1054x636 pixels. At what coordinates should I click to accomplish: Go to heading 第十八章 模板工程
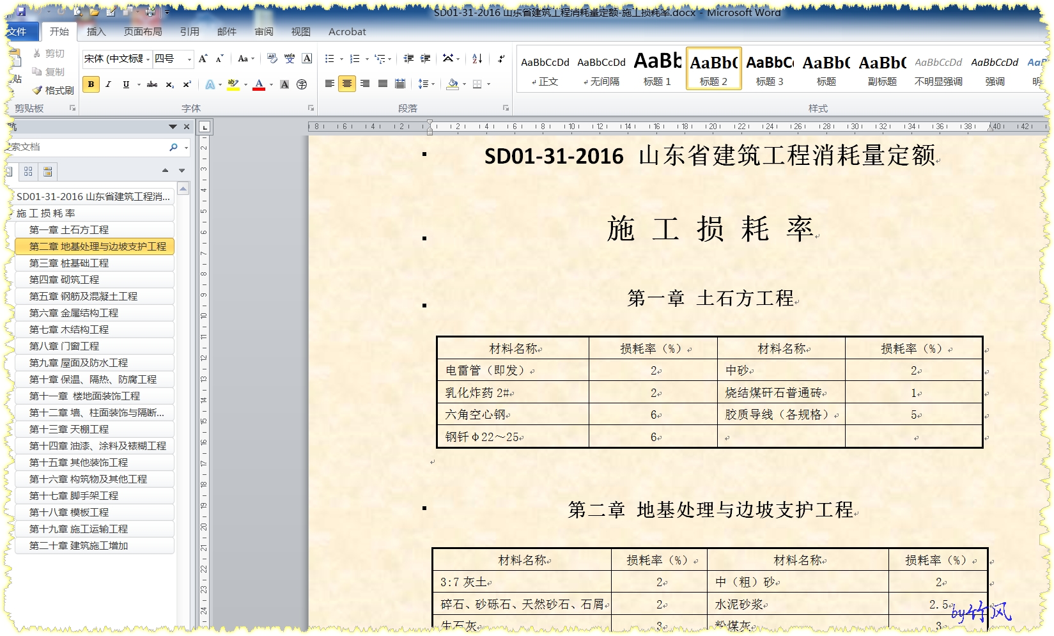pos(95,512)
